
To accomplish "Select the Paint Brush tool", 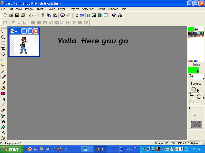I will [3, 82].
